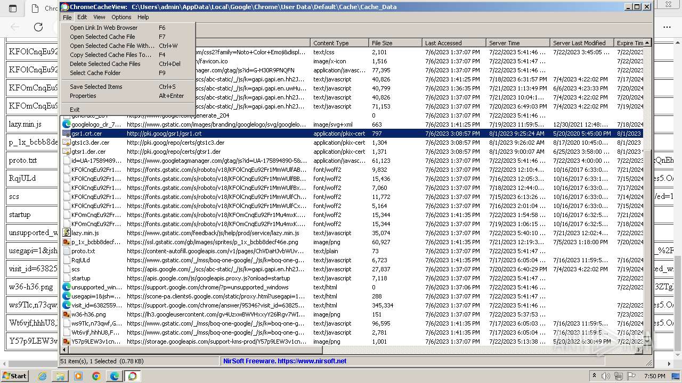This screenshot has width=682, height=383.
Task: Click the blank file icon of RqjULd
Action: (x=67, y=260)
